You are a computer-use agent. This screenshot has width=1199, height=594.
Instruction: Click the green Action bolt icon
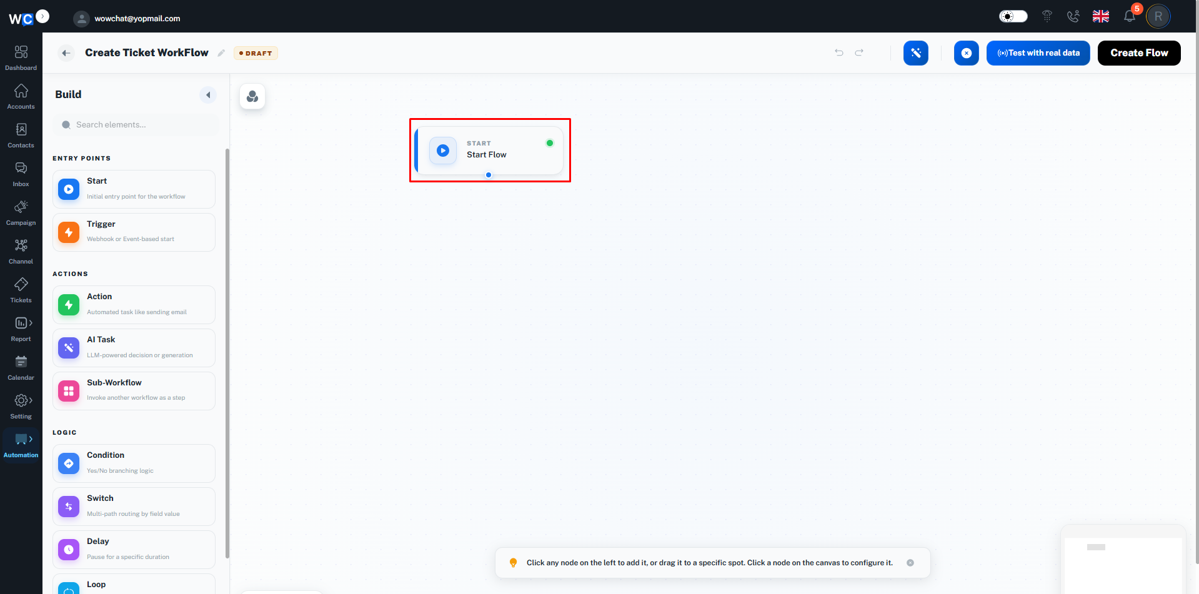(69, 305)
